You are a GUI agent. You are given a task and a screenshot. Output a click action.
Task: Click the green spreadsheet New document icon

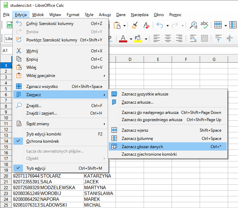point(10,25)
